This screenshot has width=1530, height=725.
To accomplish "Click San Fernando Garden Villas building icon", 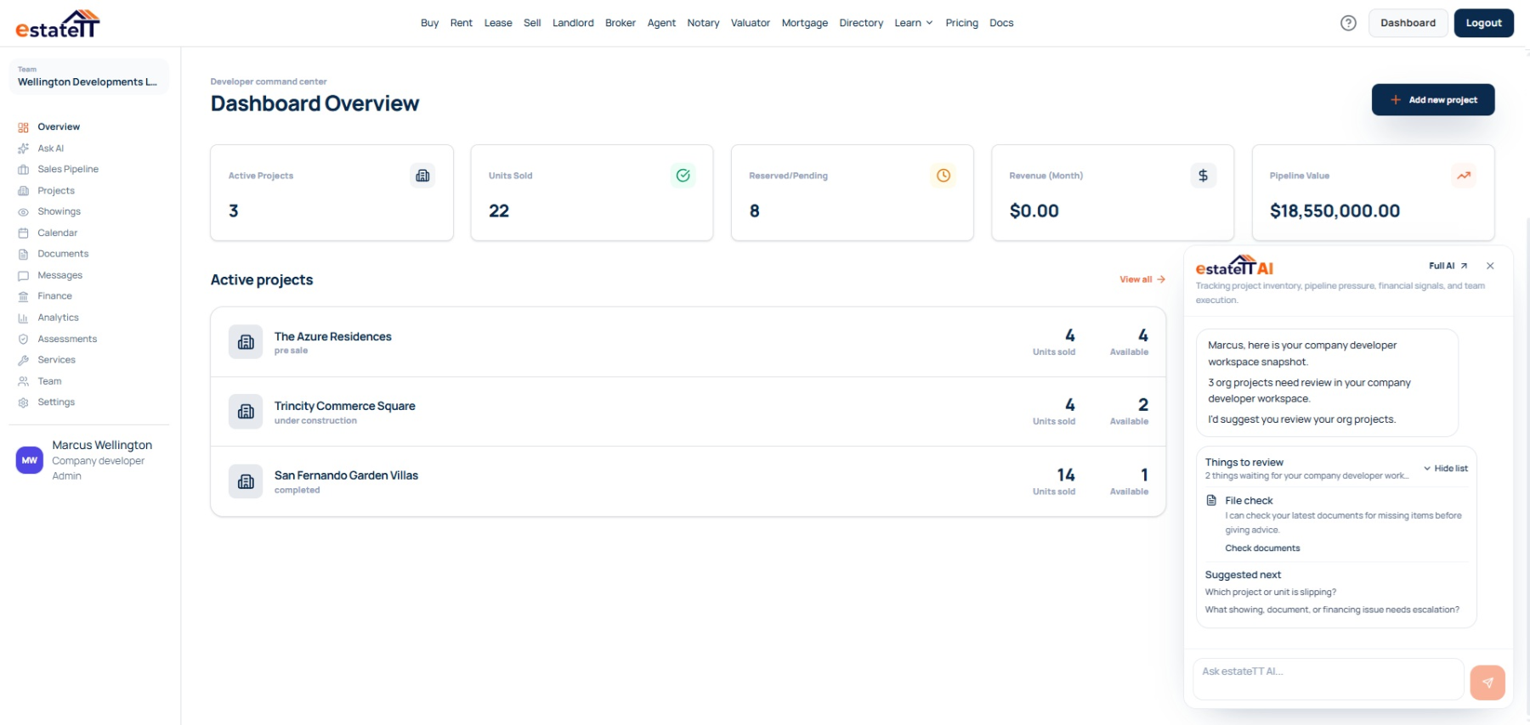I will coord(246,481).
